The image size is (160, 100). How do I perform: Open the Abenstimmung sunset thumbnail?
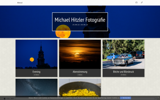80,54
